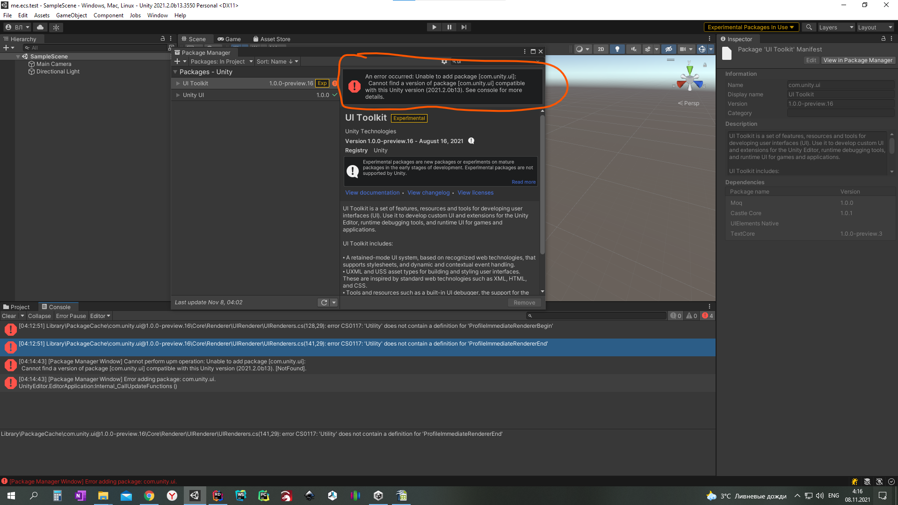Open Package Manager settings gear
The height and width of the screenshot is (505, 898).
(x=444, y=62)
